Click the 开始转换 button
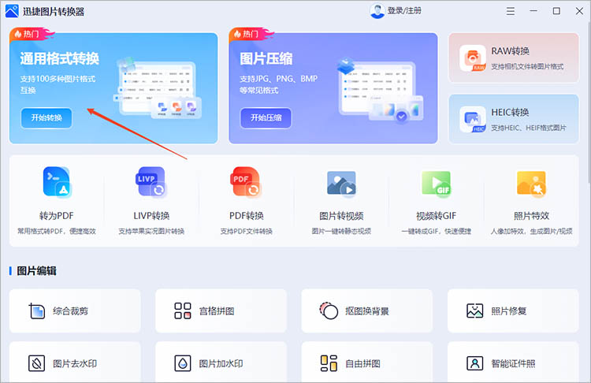Image resolution: width=591 pixels, height=383 pixels. coord(46,118)
